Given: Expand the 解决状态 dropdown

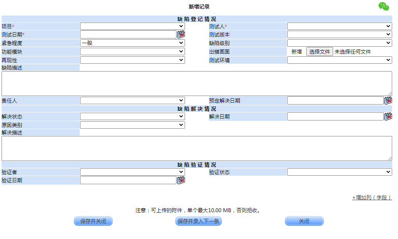Looking at the screenshot, I should pyautogui.click(x=132, y=116).
